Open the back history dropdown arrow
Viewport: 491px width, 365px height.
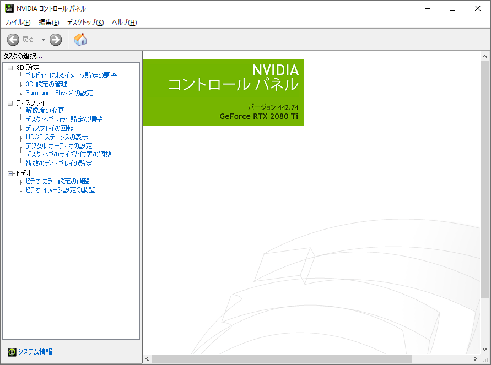coord(43,40)
